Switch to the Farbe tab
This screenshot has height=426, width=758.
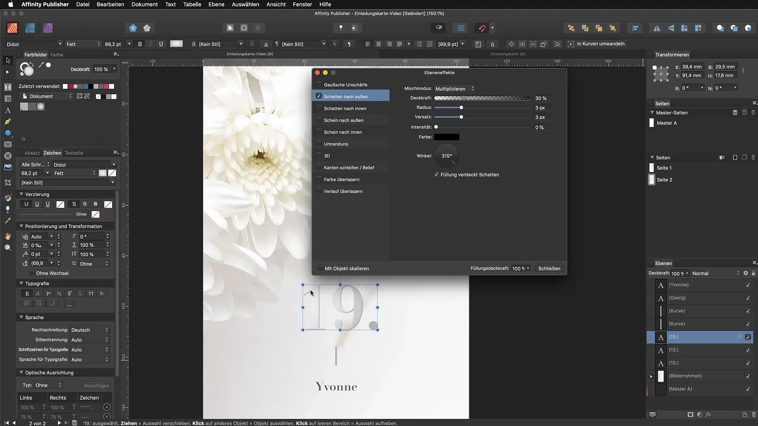[57, 54]
